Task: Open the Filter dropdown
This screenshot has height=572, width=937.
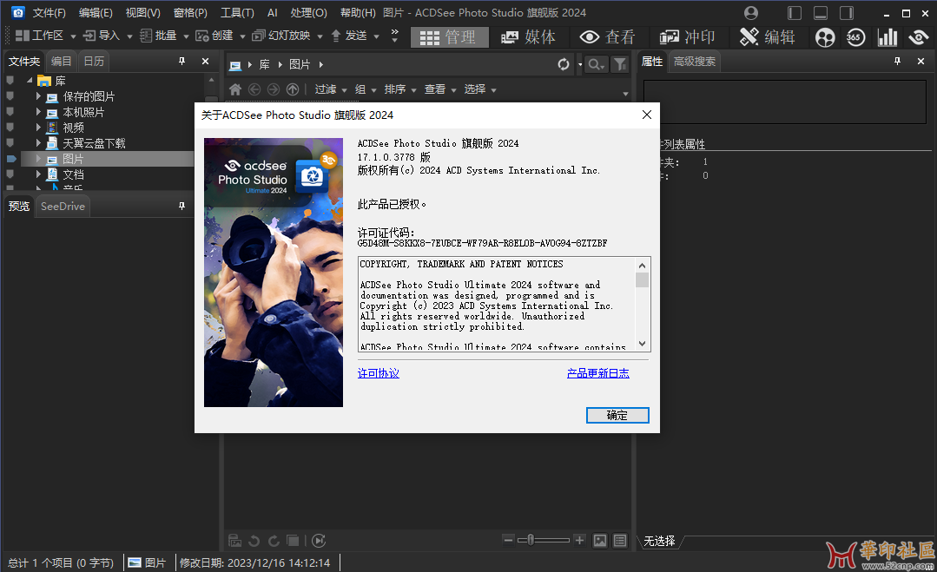Action: [x=331, y=89]
